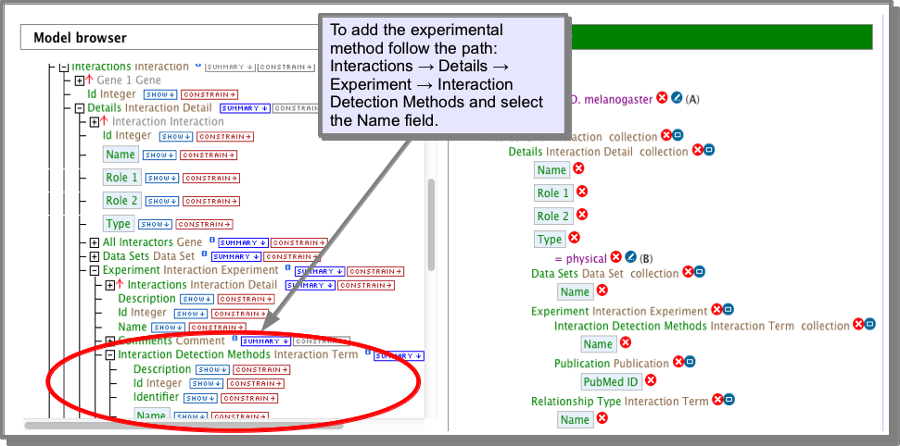
Task: Open join style for Data Sets collection
Action: [699, 272]
